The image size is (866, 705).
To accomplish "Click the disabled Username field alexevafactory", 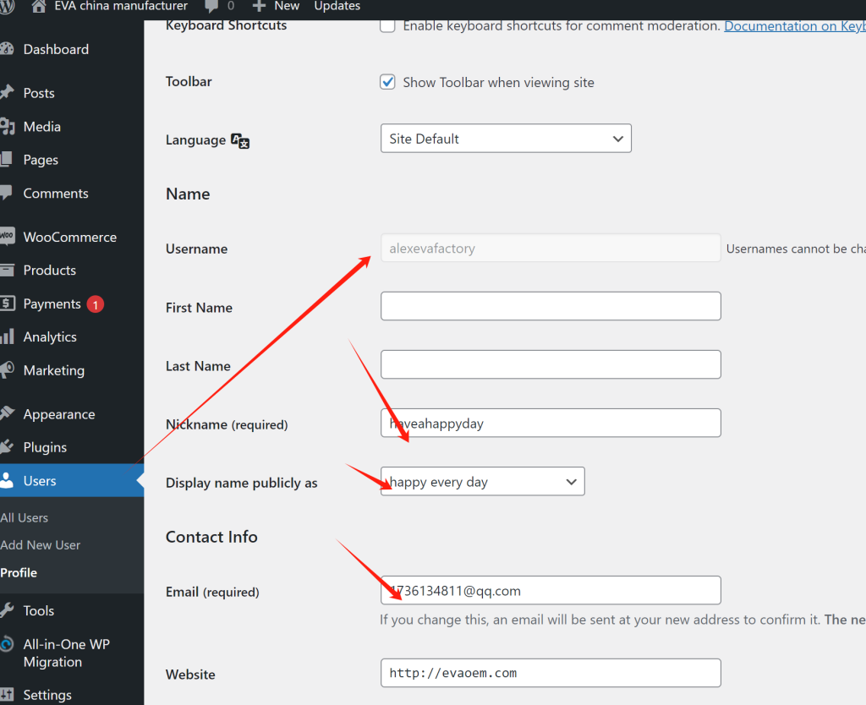I will tap(551, 248).
